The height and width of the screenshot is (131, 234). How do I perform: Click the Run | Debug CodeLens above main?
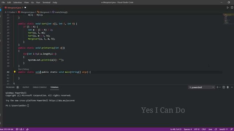click(x=23, y=69)
